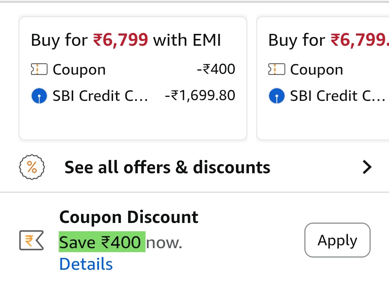Click the 'Coupon Discount' heading
389x286 pixels.
[x=129, y=217]
